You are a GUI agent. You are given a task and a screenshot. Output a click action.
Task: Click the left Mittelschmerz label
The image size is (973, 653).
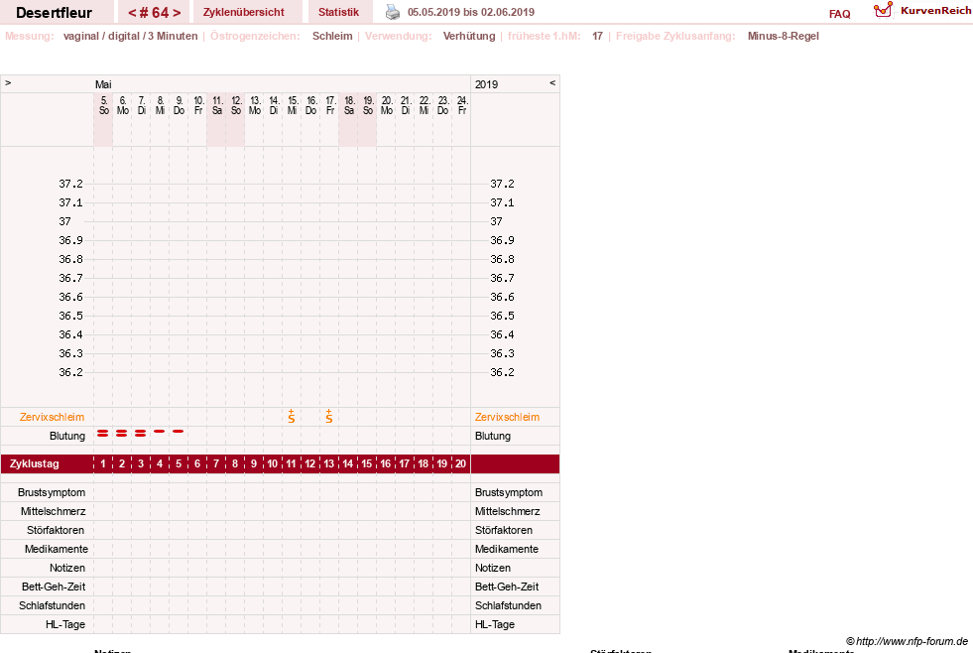click(54, 511)
